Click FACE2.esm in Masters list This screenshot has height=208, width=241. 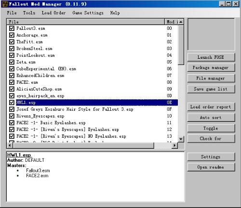tap(37, 176)
